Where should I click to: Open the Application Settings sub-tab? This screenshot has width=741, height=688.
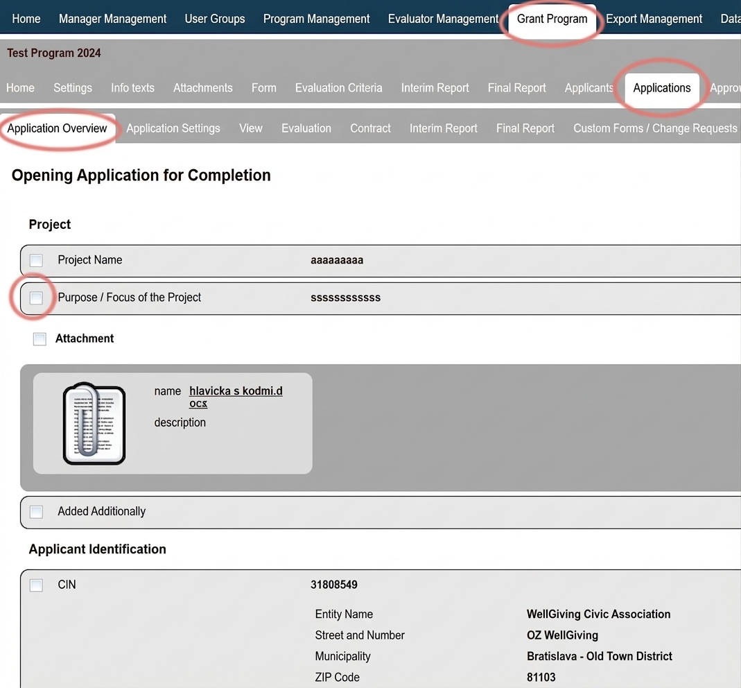(x=173, y=128)
